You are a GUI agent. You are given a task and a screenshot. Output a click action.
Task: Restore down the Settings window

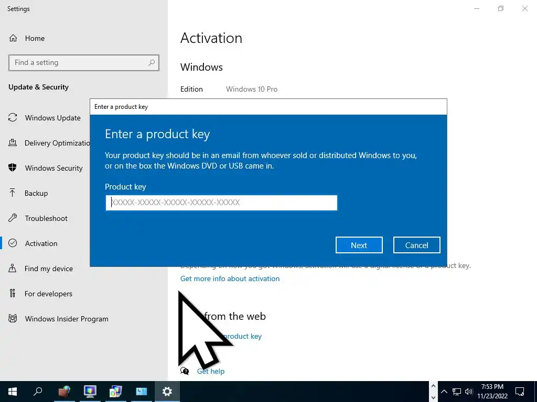coord(501,8)
